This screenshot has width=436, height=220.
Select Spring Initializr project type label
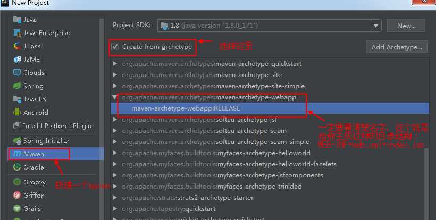point(46,141)
